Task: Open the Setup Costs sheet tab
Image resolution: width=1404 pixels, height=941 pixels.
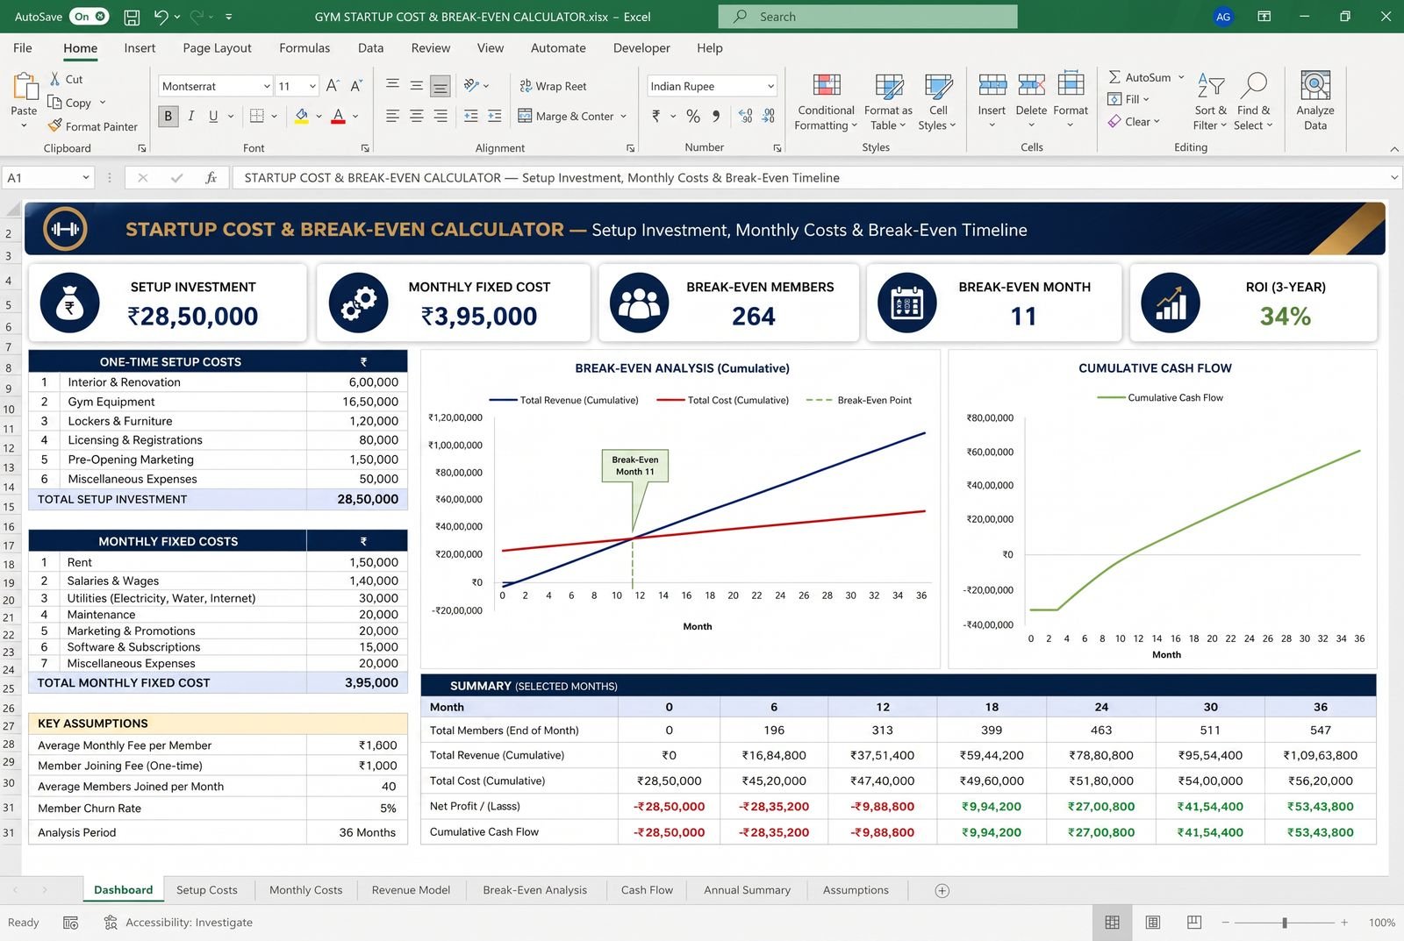Action: [207, 890]
